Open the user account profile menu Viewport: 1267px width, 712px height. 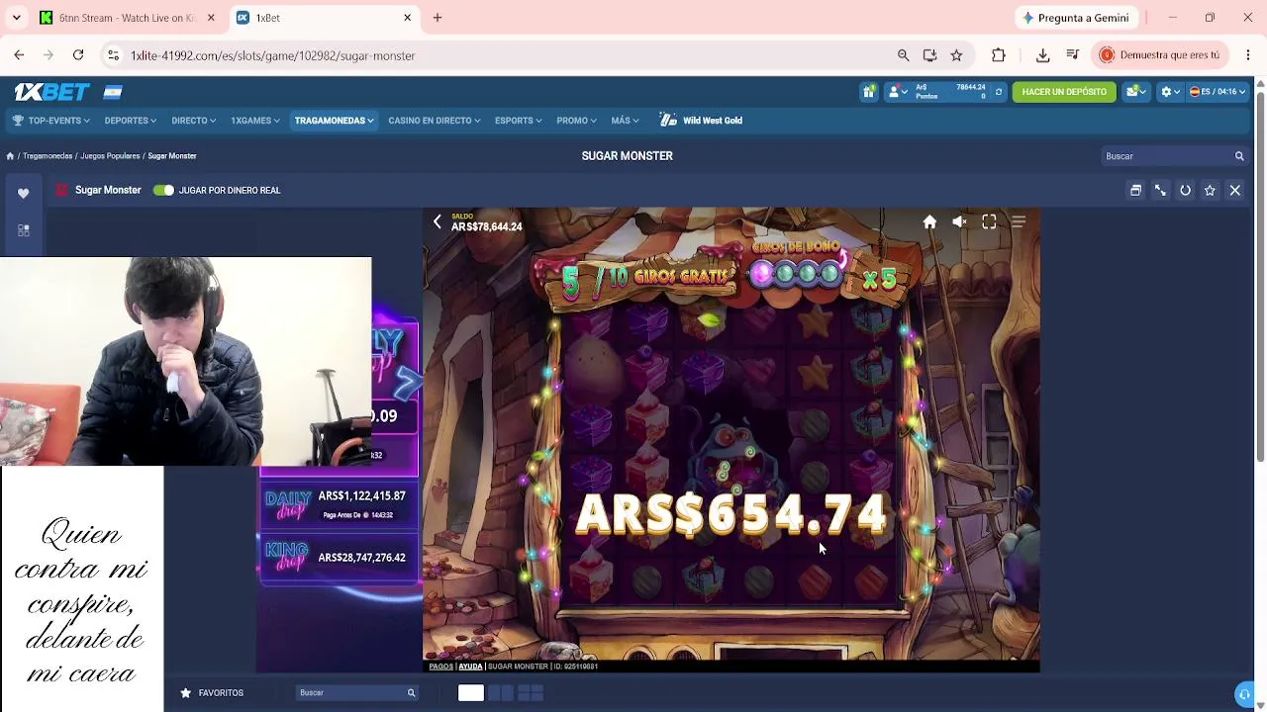896,92
